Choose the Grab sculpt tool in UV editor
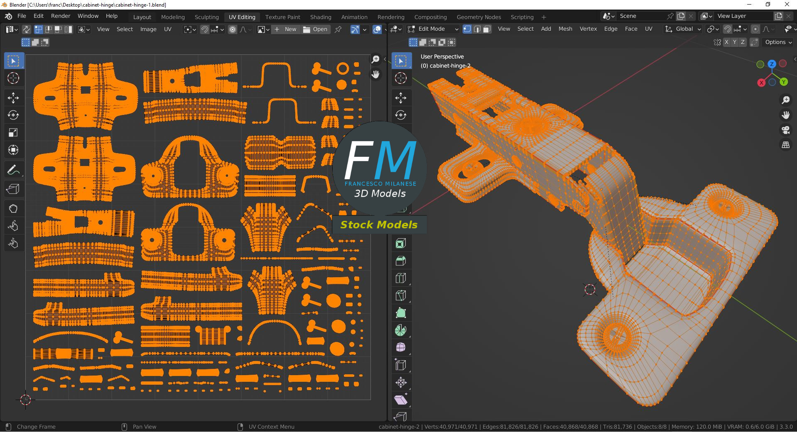 (13, 208)
